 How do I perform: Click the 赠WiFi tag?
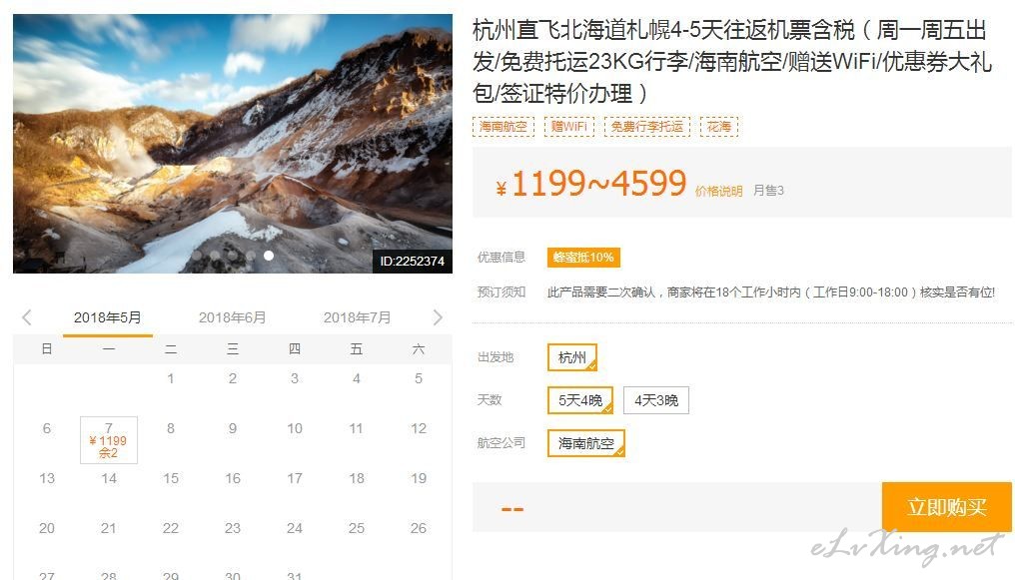tap(569, 127)
